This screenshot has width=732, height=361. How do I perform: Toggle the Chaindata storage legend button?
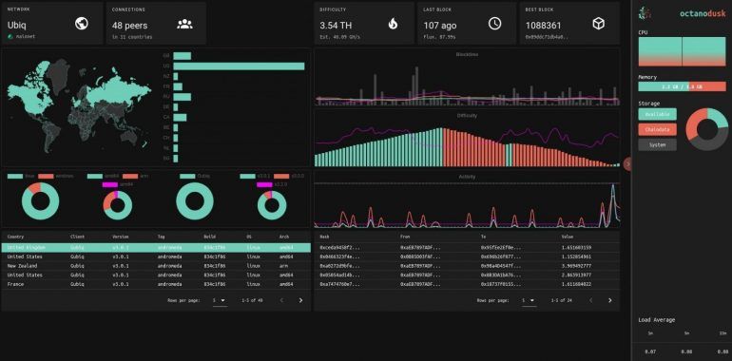click(x=657, y=129)
